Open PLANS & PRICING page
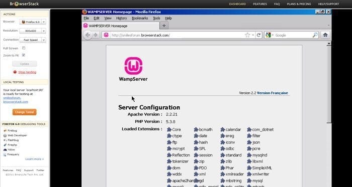The height and width of the screenshot is (187, 352). click(299, 4)
